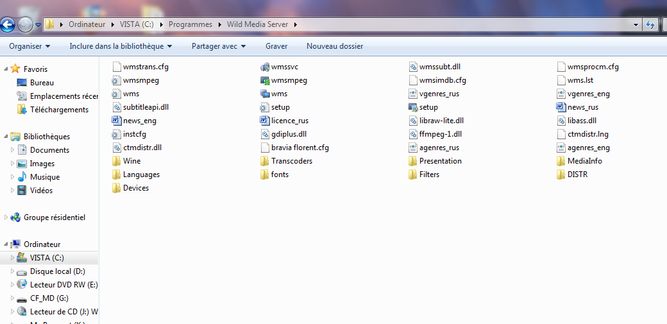
Task: Select the ffmpeg-1.dll file icon
Action: [x=413, y=134]
